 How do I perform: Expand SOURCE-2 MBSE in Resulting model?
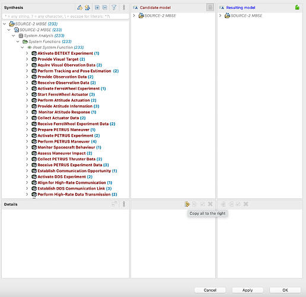click(x=220, y=15)
